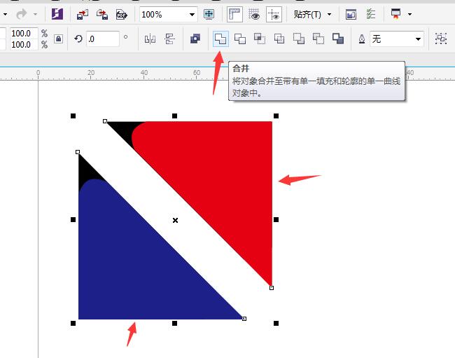Click the Back minus front icon

pos(318,39)
